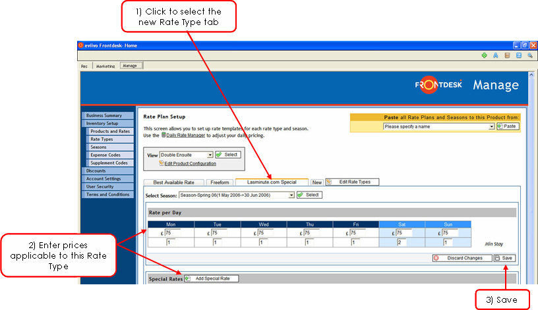Click the blue letter A toolbar icon
Viewport: 538px width, 310px height.
(496, 56)
